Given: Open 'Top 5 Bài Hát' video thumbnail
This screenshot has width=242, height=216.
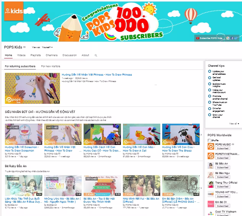Looking at the screenshot, I should click(x=102, y=185).
